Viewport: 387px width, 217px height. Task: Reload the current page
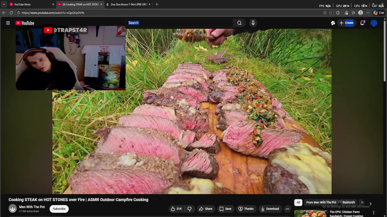click(11, 13)
